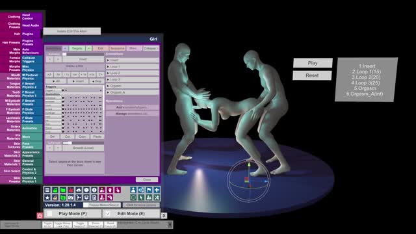Click the brown folder icon in second toolbar row

pos(55,198)
